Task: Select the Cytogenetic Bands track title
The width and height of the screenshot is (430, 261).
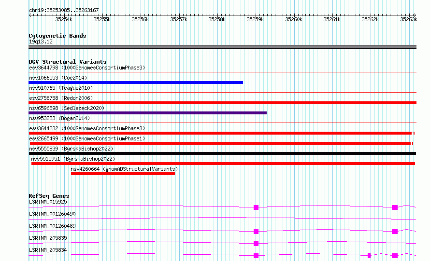Action: tap(57, 36)
